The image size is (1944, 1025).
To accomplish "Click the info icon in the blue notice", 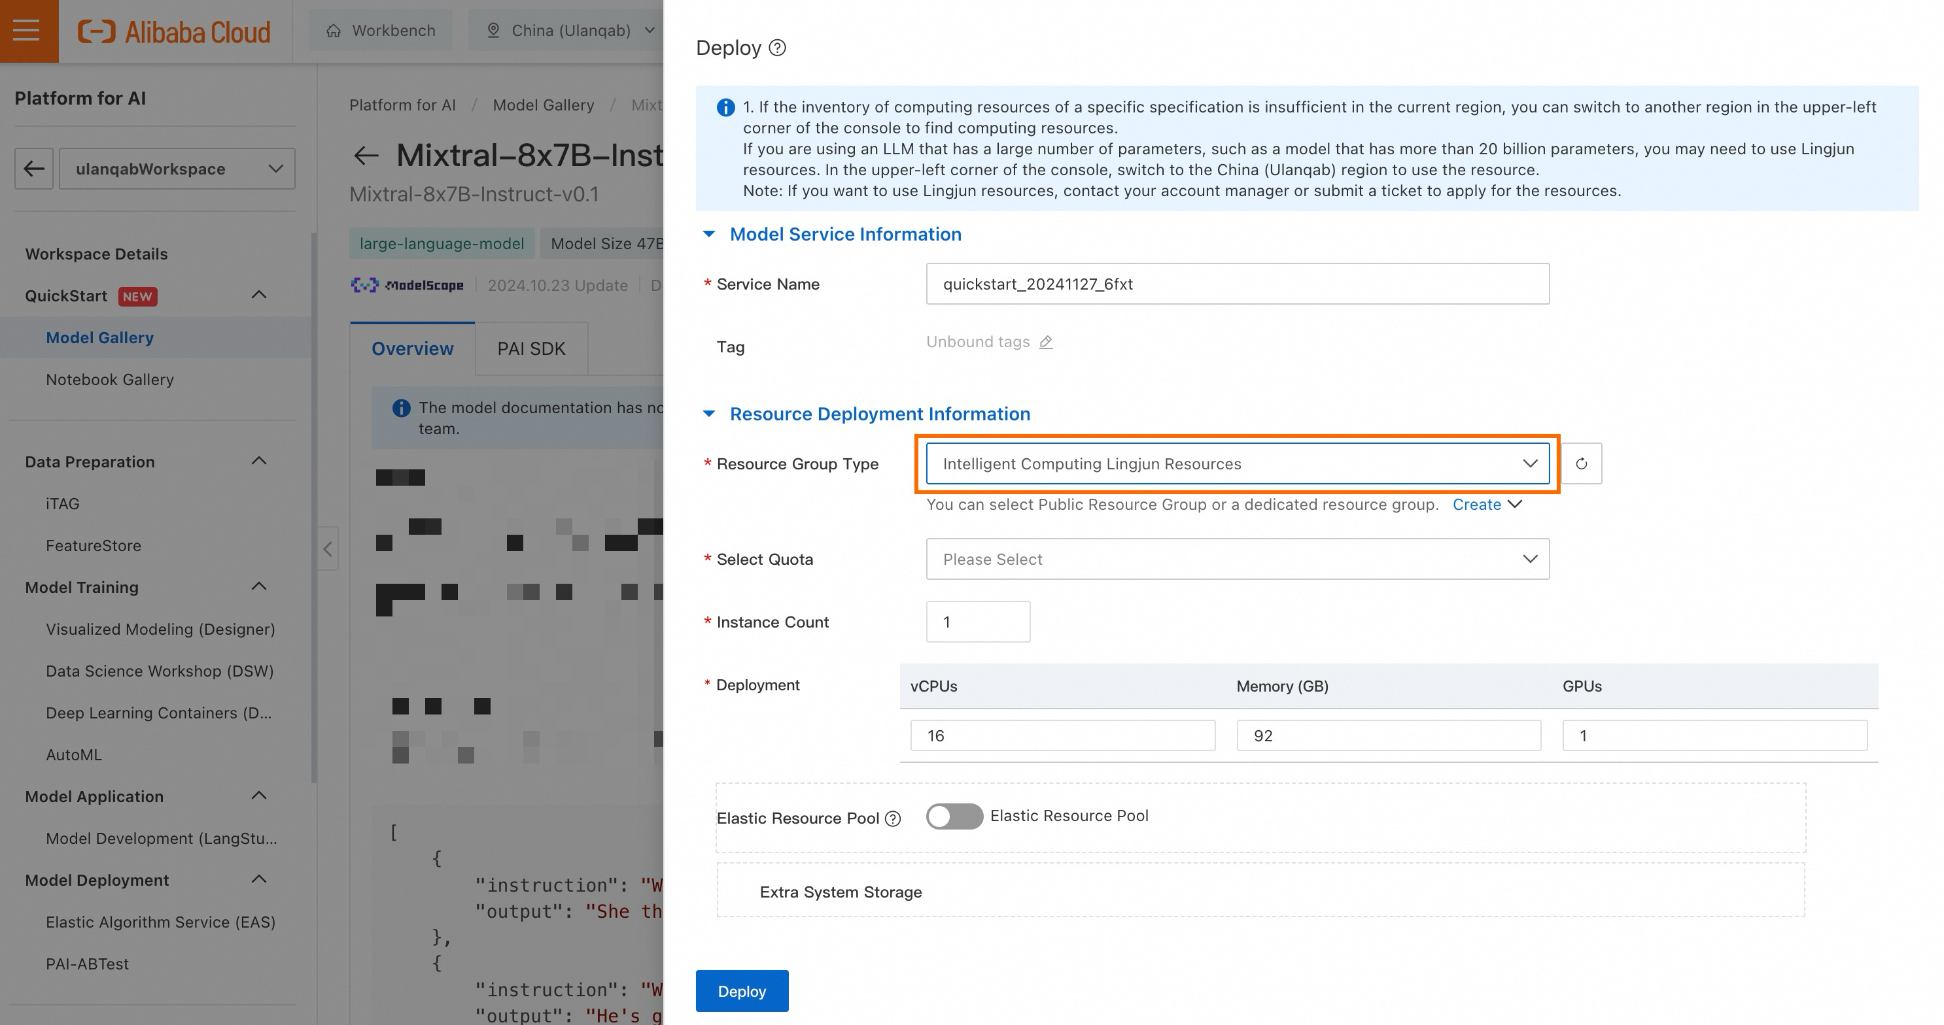I will (725, 108).
